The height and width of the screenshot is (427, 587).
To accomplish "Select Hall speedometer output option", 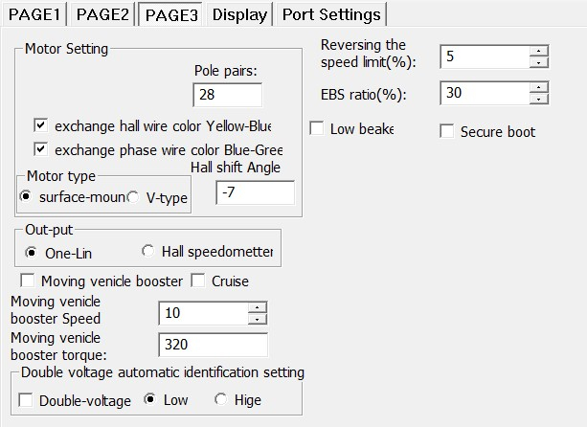I will [147, 252].
